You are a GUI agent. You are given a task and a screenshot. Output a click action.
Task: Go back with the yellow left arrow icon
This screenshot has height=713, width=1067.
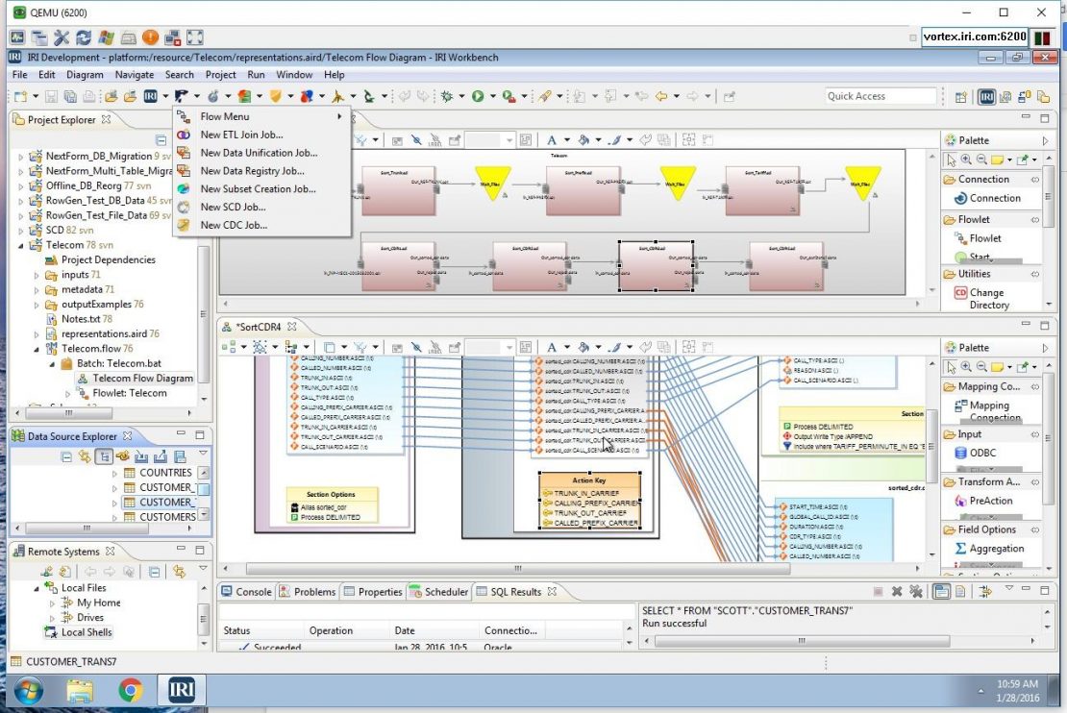coord(660,97)
